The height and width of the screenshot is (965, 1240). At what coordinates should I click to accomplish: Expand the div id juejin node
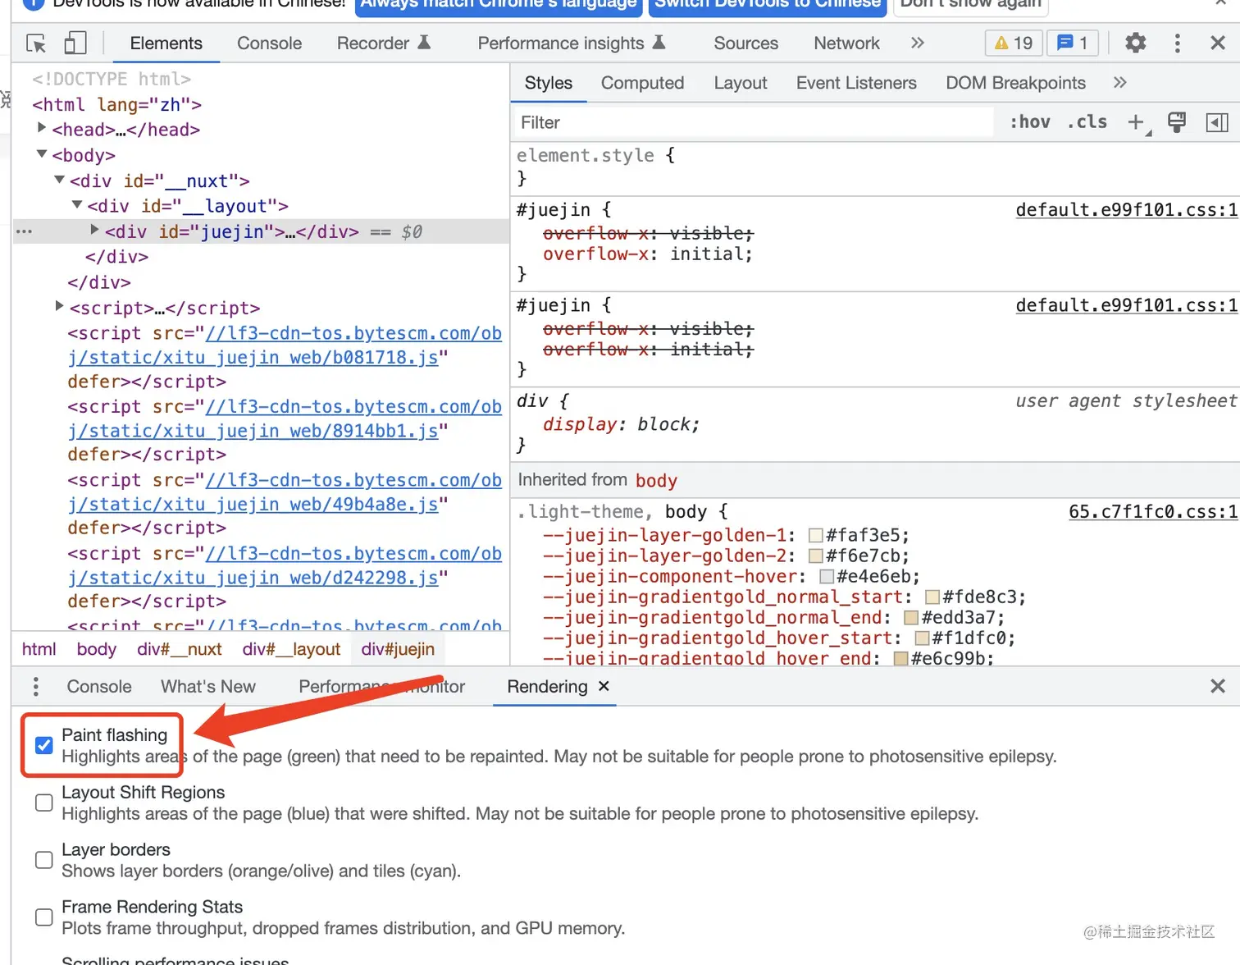click(94, 231)
